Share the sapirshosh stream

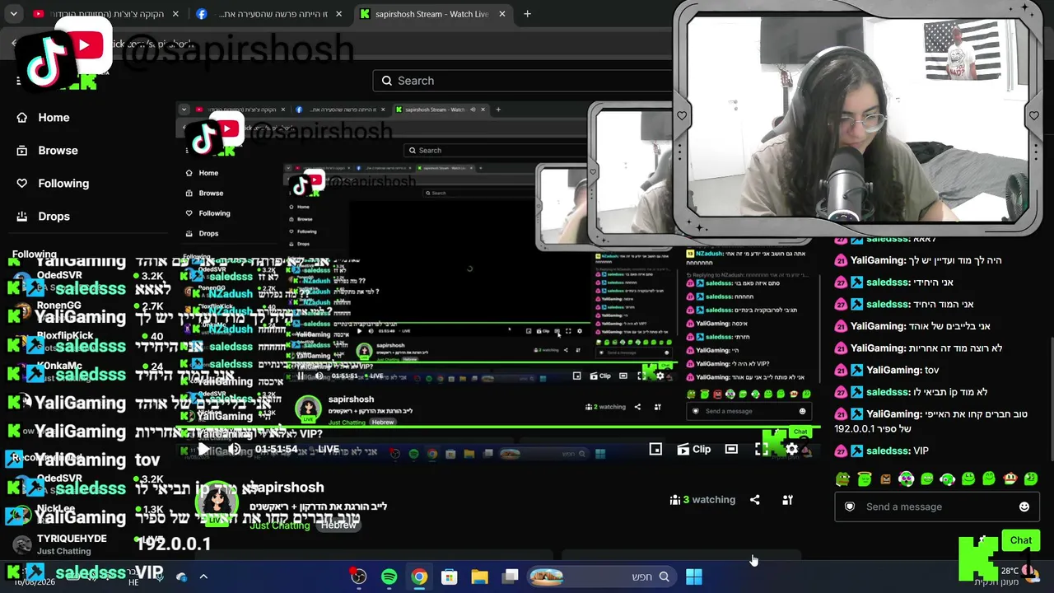click(755, 500)
